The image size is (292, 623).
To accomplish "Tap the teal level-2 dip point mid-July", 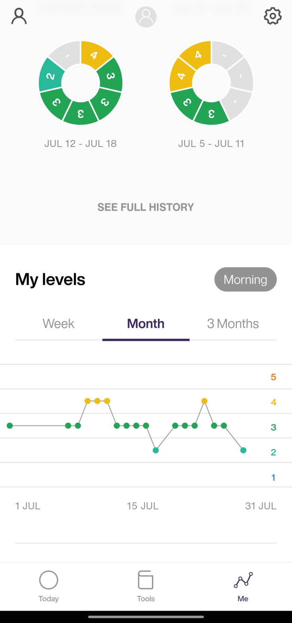I will pos(156,450).
